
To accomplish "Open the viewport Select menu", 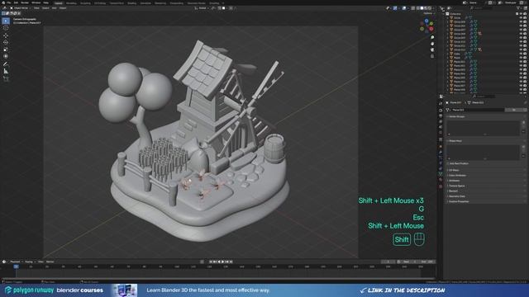I will [45, 8].
